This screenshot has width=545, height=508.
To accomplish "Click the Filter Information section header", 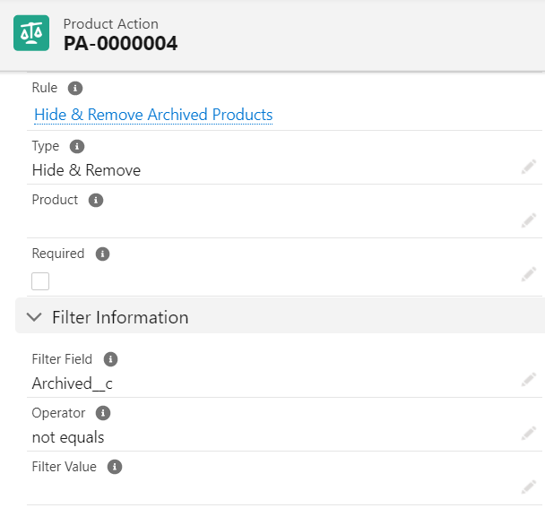I will tap(280, 315).
